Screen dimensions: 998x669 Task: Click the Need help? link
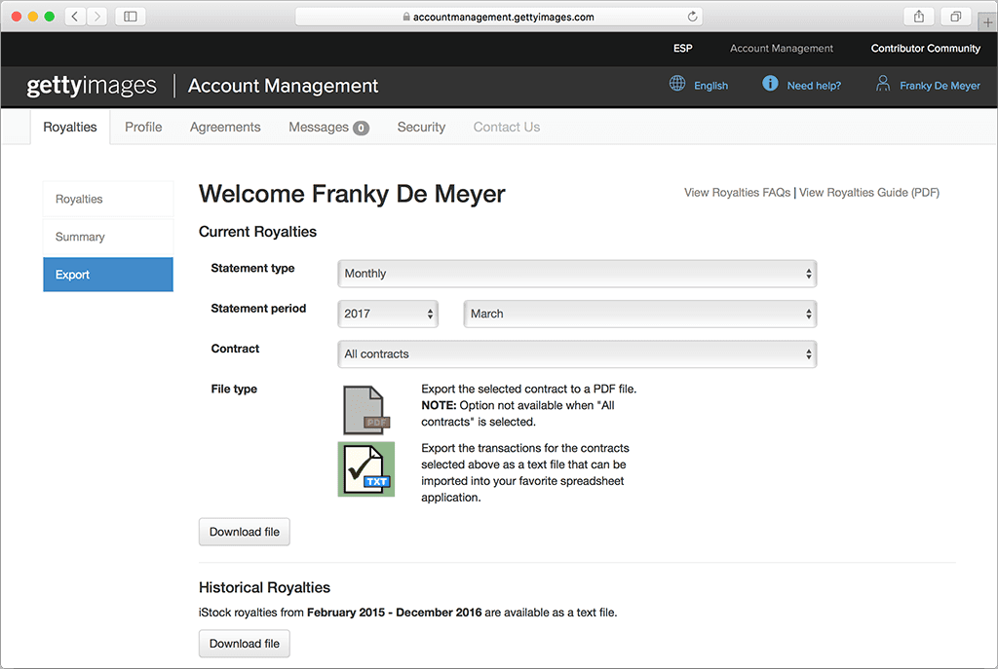point(814,86)
